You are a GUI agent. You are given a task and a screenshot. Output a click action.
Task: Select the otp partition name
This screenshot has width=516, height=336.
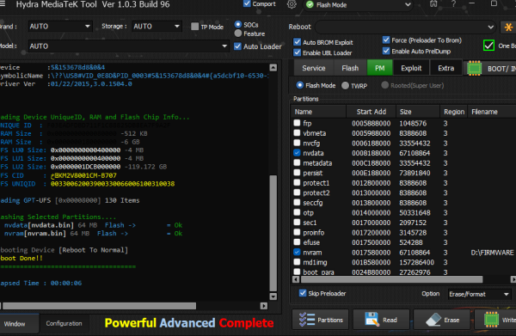tap(309, 213)
